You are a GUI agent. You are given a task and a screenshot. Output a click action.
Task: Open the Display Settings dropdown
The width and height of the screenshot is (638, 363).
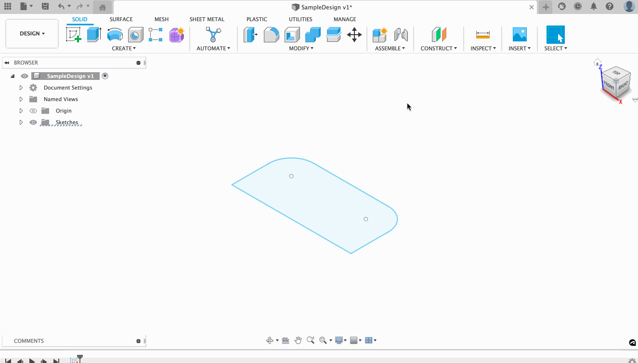pyautogui.click(x=340, y=340)
